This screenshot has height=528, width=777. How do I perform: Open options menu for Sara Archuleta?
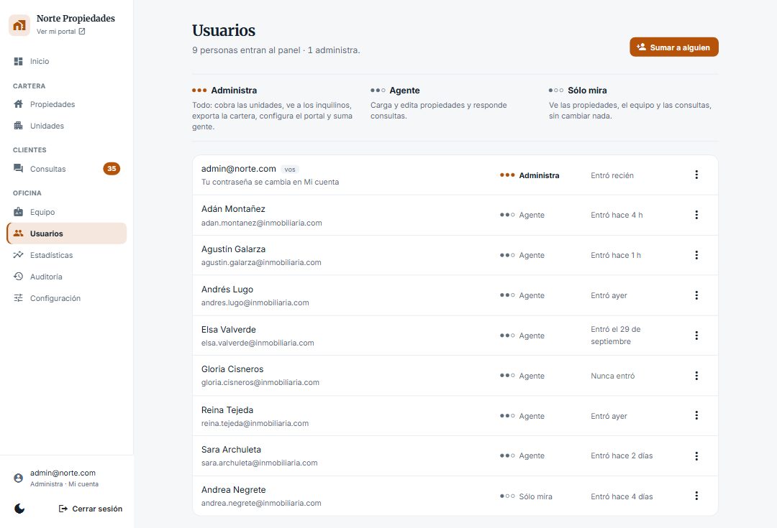pos(696,455)
